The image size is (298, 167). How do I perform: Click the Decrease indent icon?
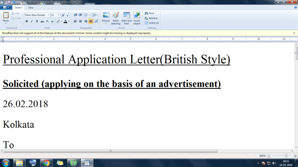tap(75, 15)
